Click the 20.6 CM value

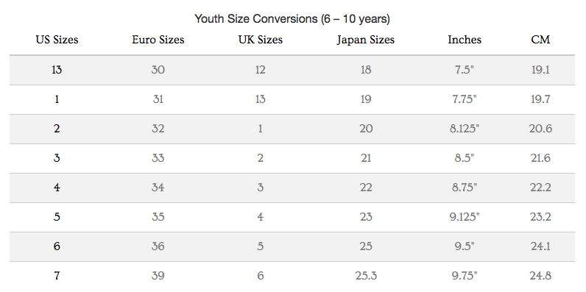pyautogui.click(x=540, y=129)
